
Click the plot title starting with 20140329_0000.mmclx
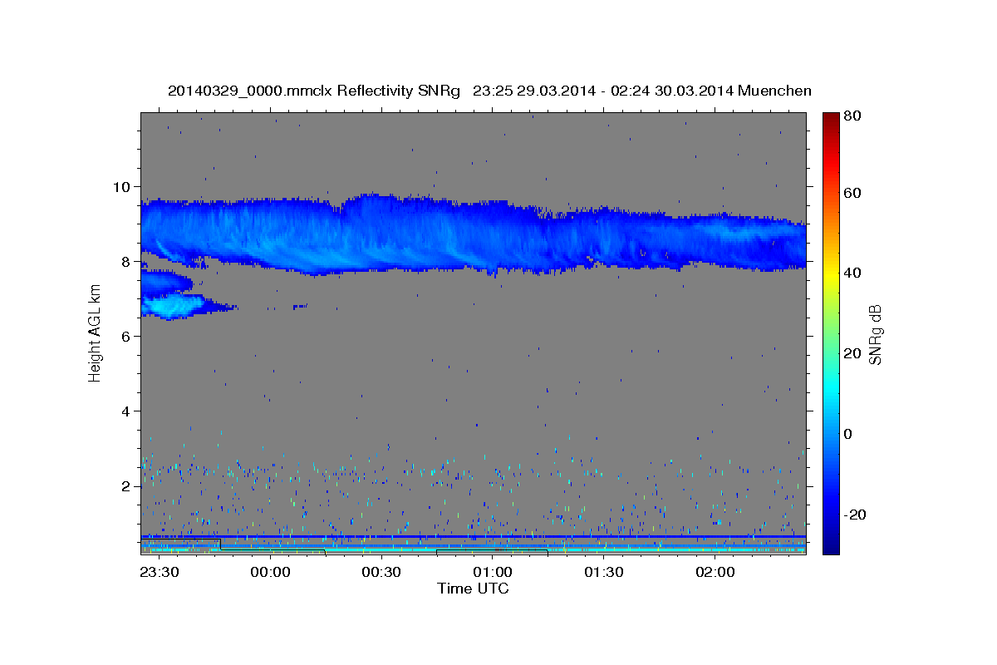coord(489,90)
